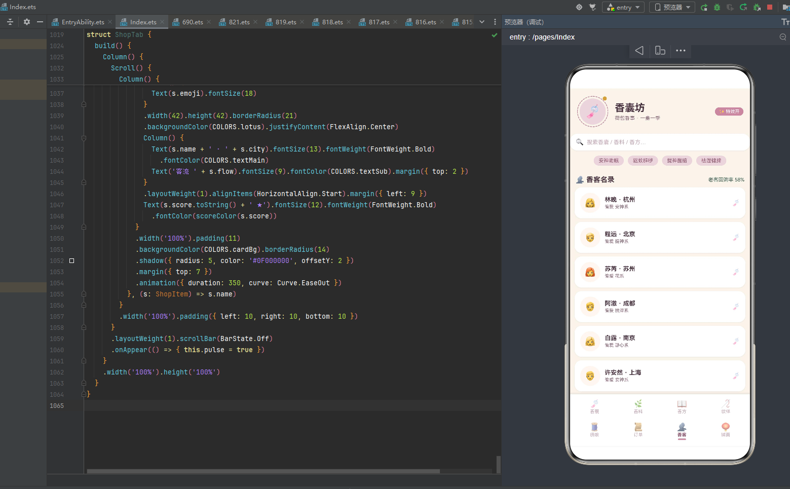Go to the 铺面 lantern bottom tab
This screenshot has width=790, height=489.
(x=726, y=430)
